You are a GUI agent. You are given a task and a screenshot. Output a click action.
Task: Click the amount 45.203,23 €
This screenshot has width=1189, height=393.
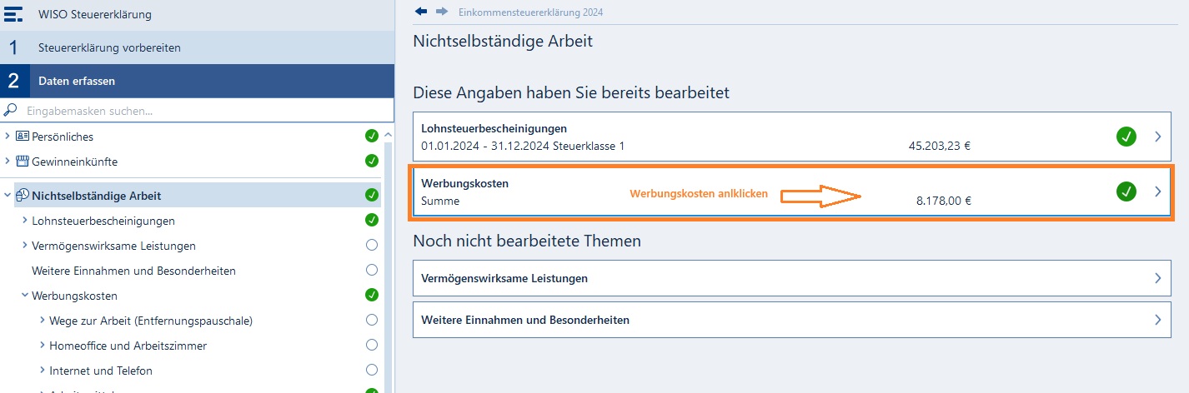940,146
